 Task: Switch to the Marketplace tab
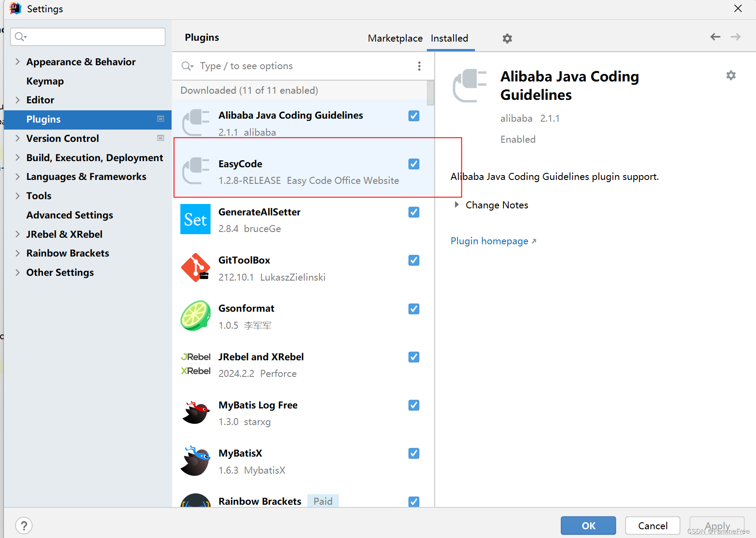point(395,38)
